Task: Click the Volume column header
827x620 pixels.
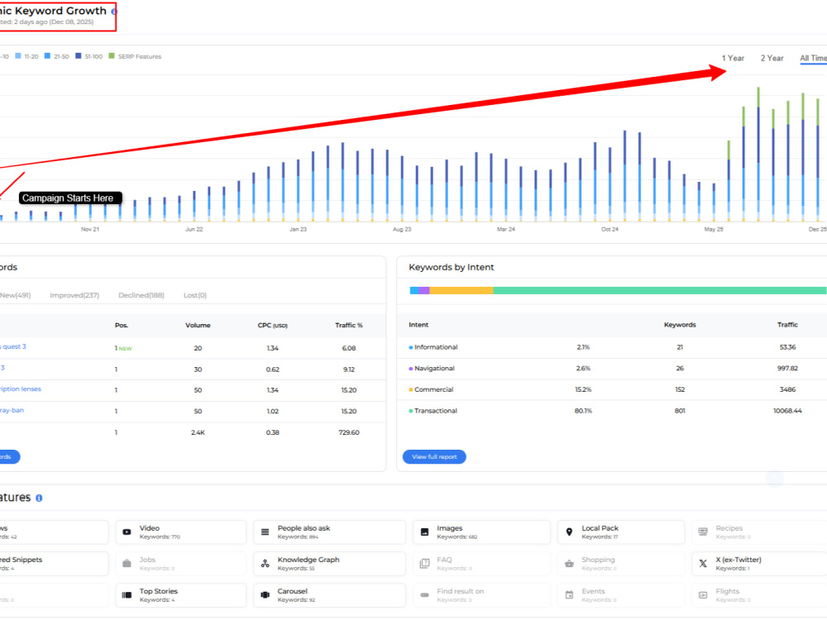Action: [x=198, y=325]
